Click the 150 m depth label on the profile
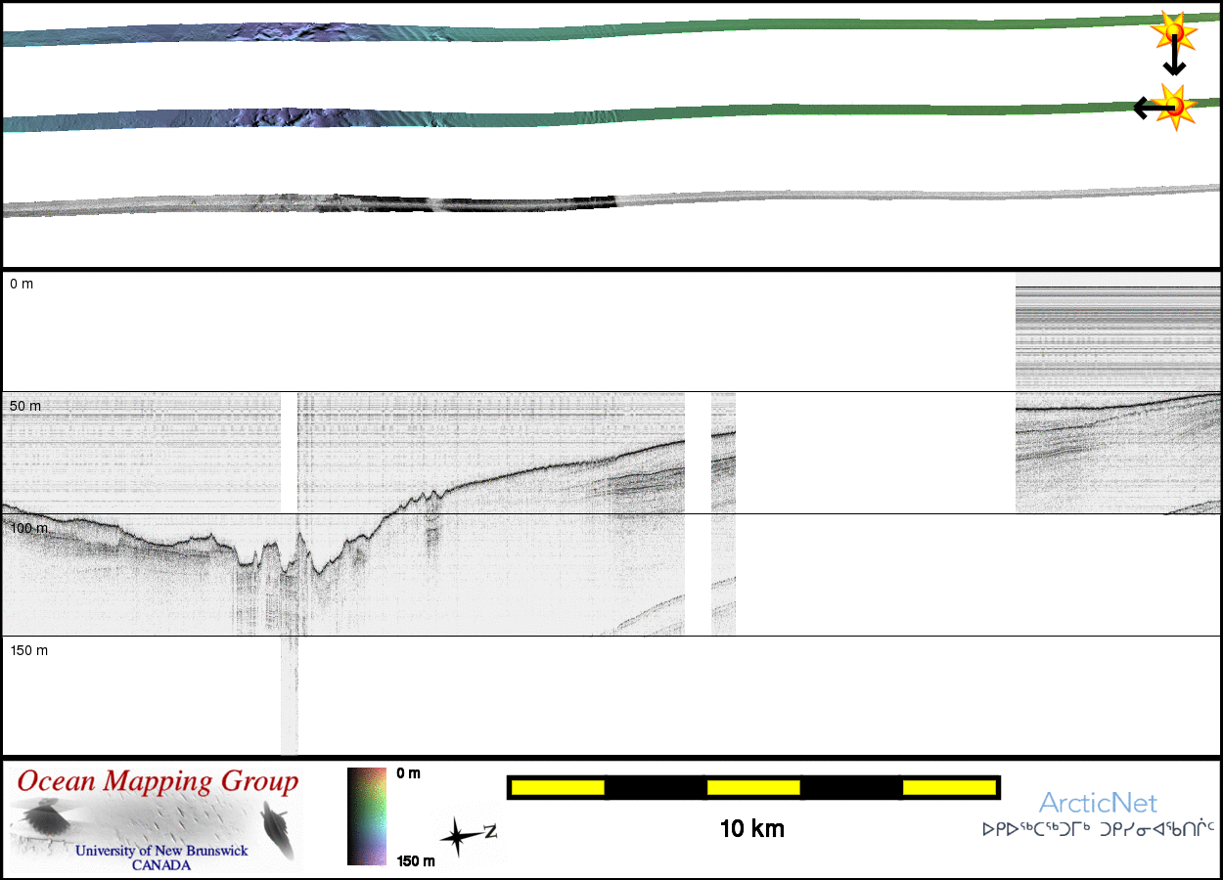 tap(28, 650)
